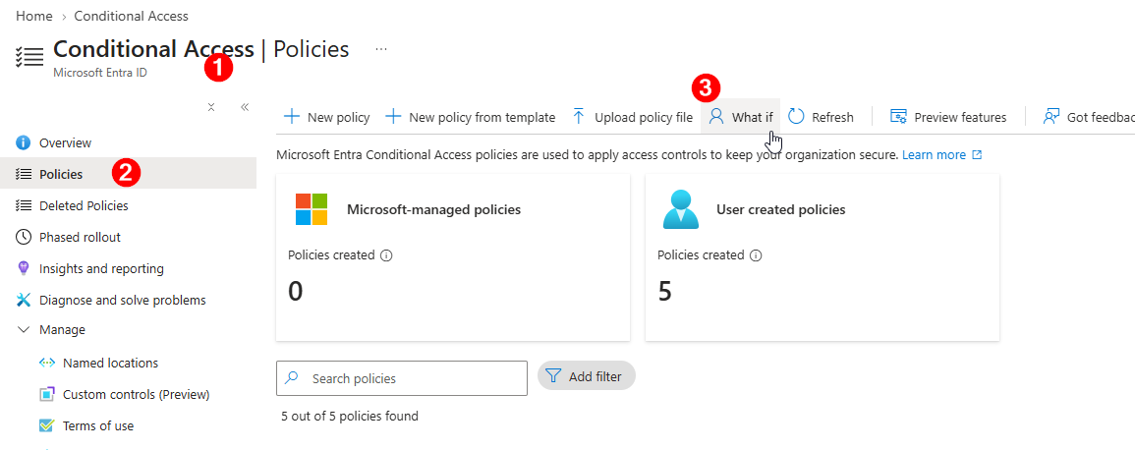Select the User created policies card
This screenshot has height=450, width=1135.
click(x=823, y=256)
